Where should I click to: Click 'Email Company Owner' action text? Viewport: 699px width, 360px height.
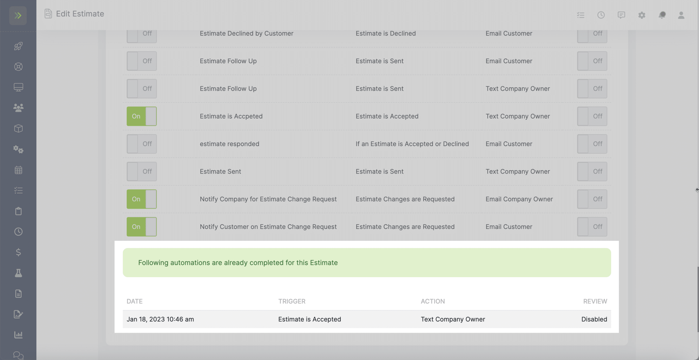tap(519, 199)
